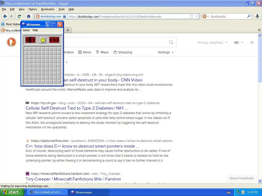Open the Edit menu in the browser
The height and width of the screenshot is (196, 262).
click(12, 9)
